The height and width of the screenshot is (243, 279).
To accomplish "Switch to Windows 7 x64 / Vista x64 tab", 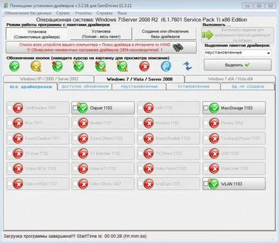I will [x=230, y=79].
